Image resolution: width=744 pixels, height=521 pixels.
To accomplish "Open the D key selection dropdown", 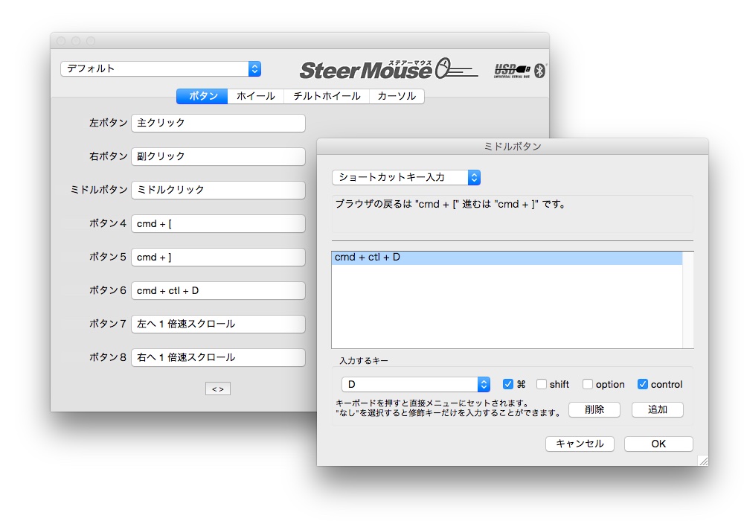I will pos(416,384).
